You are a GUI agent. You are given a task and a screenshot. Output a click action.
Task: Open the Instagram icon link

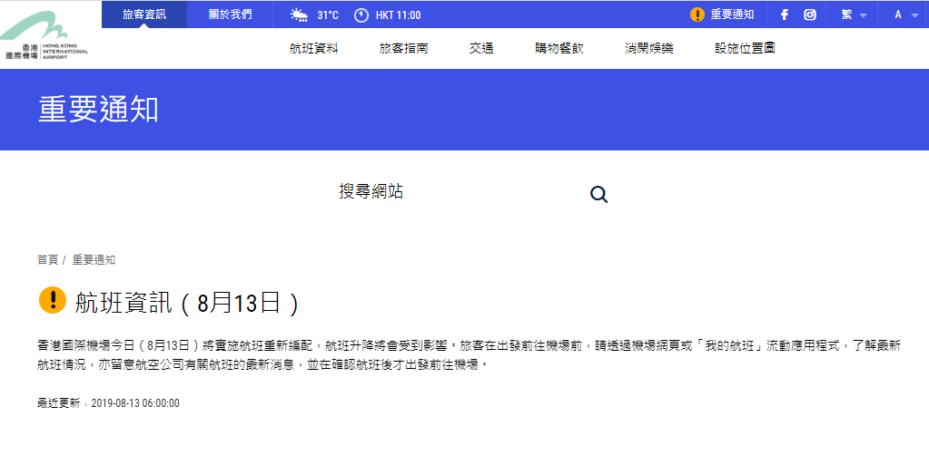(810, 15)
